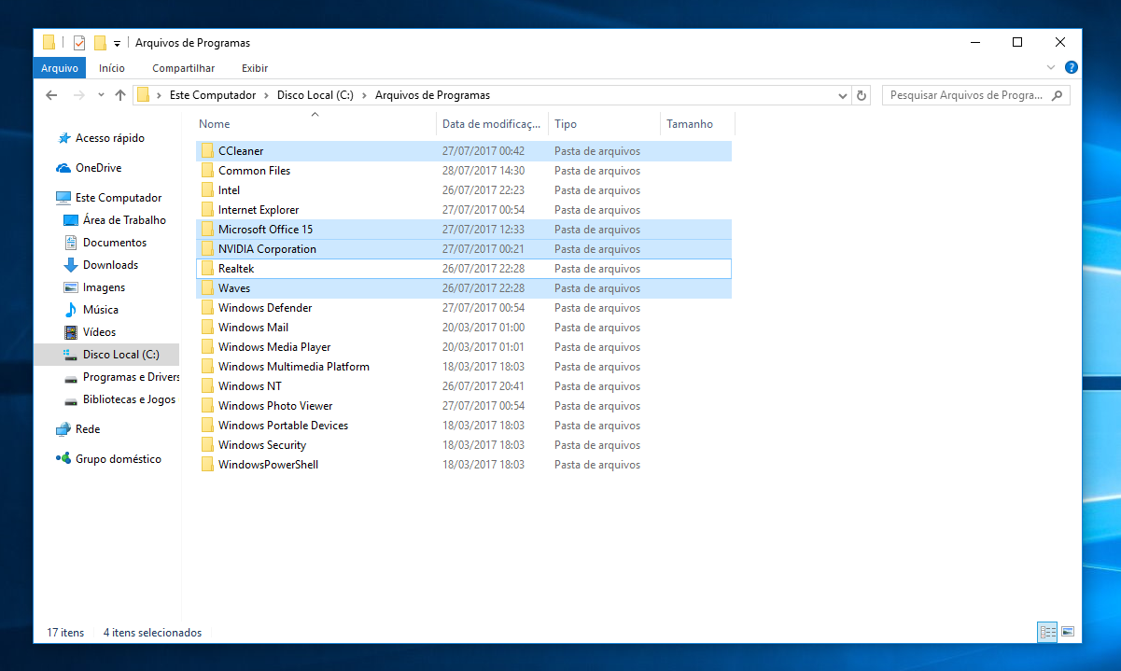Open the Customize Quick Access Toolbar dropdown arrow

point(117,43)
